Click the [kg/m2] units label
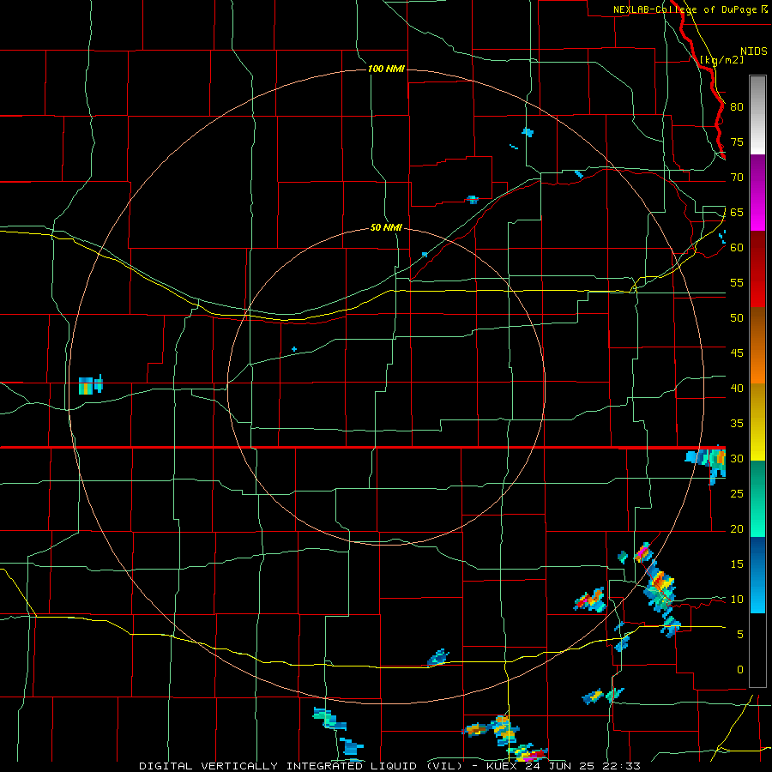772x772 pixels. click(x=721, y=60)
